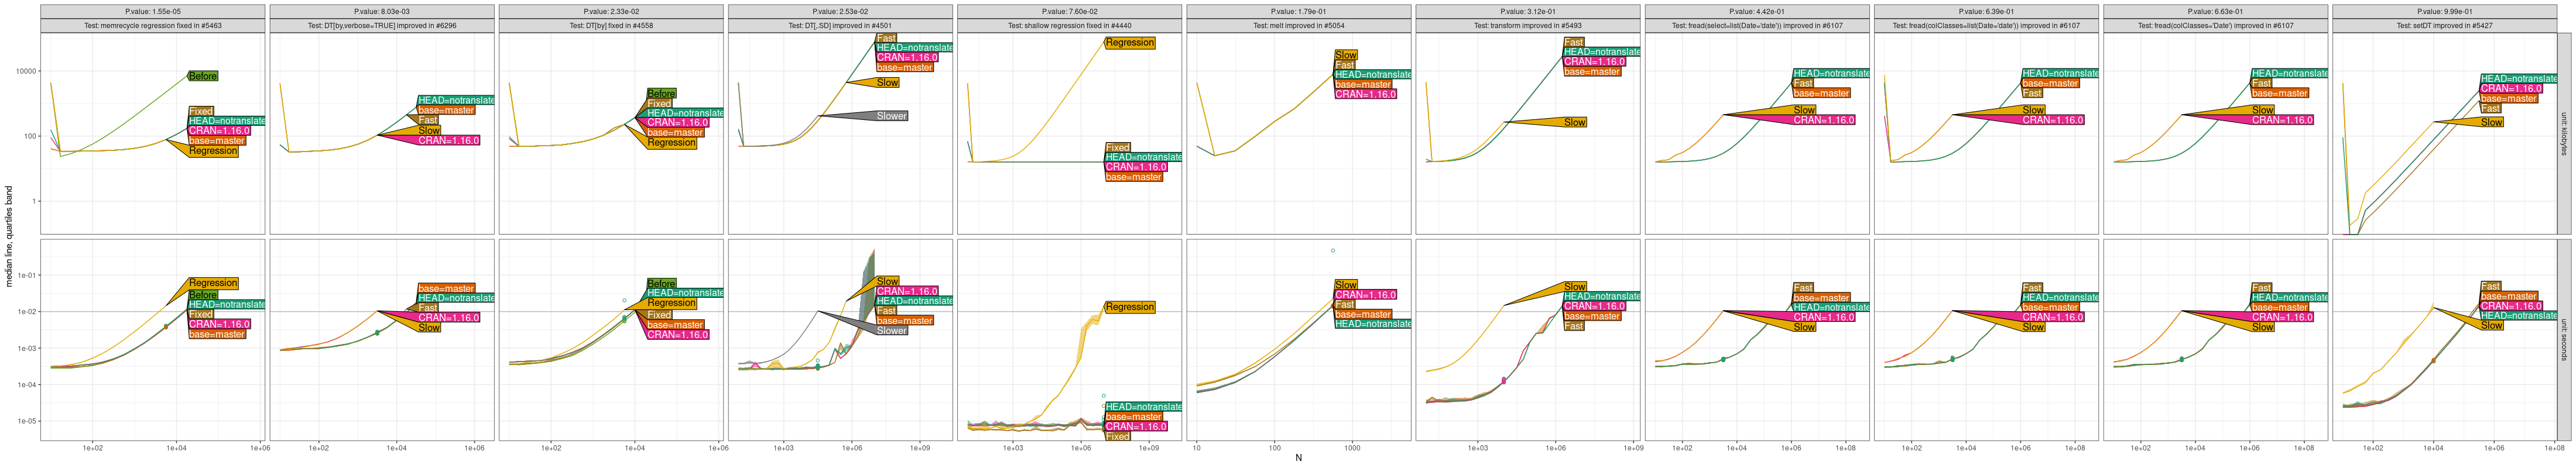Click gray 'Slower' label in DT[,.SD] seconds panel

pyautogui.click(x=892, y=331)
